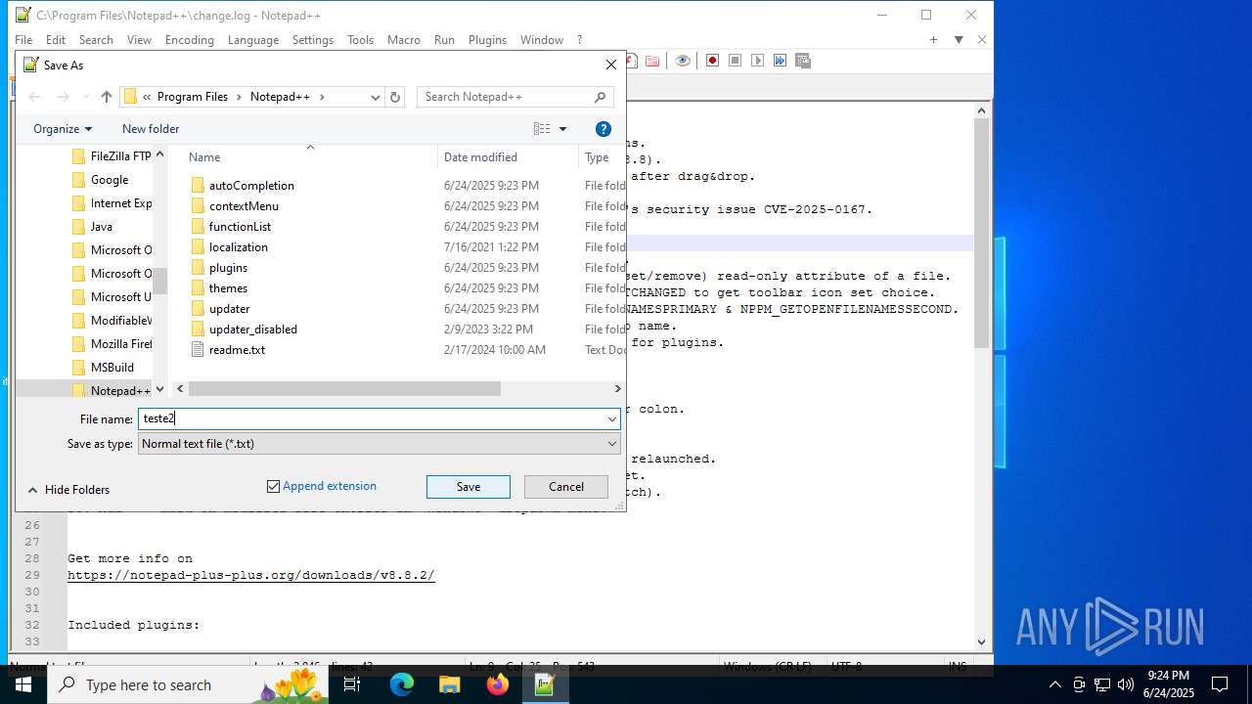This screenshot has width=1252, height=704.
Task: Sort by Name column header
Action: click(x=309, y=157)
